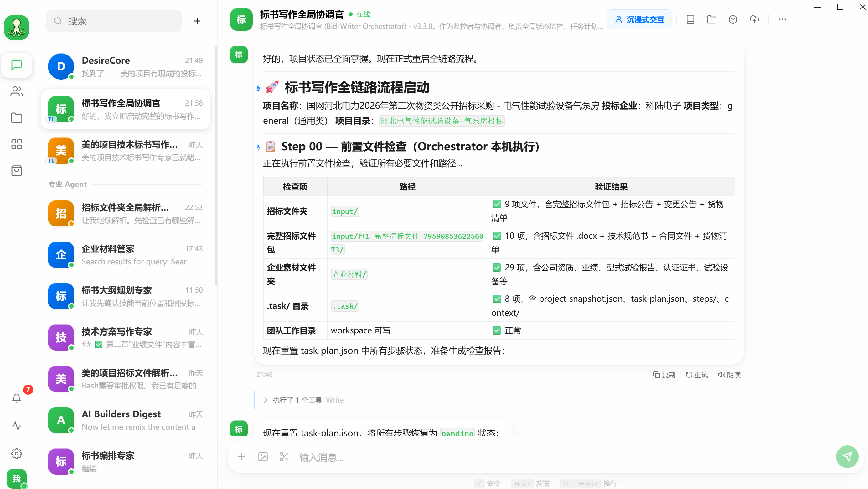The height and width of the screenshot is (489, 868).
Task: Start a new chat with the + button
Action: (197, 21)
